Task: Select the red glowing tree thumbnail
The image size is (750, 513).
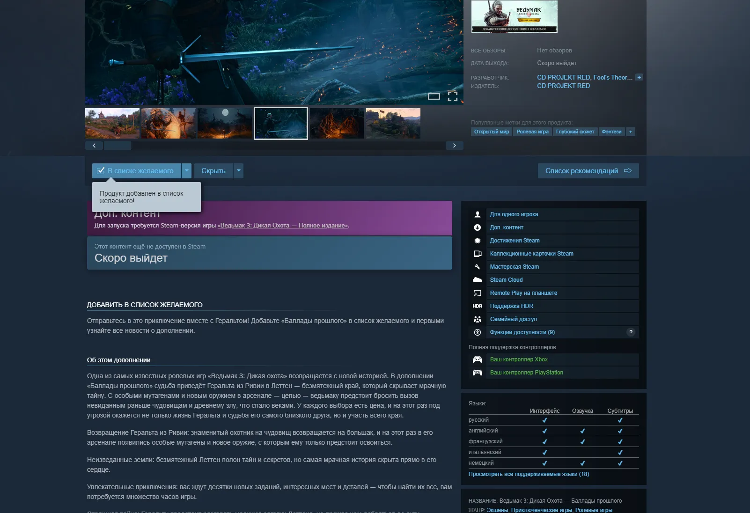Action: (337, 124)
